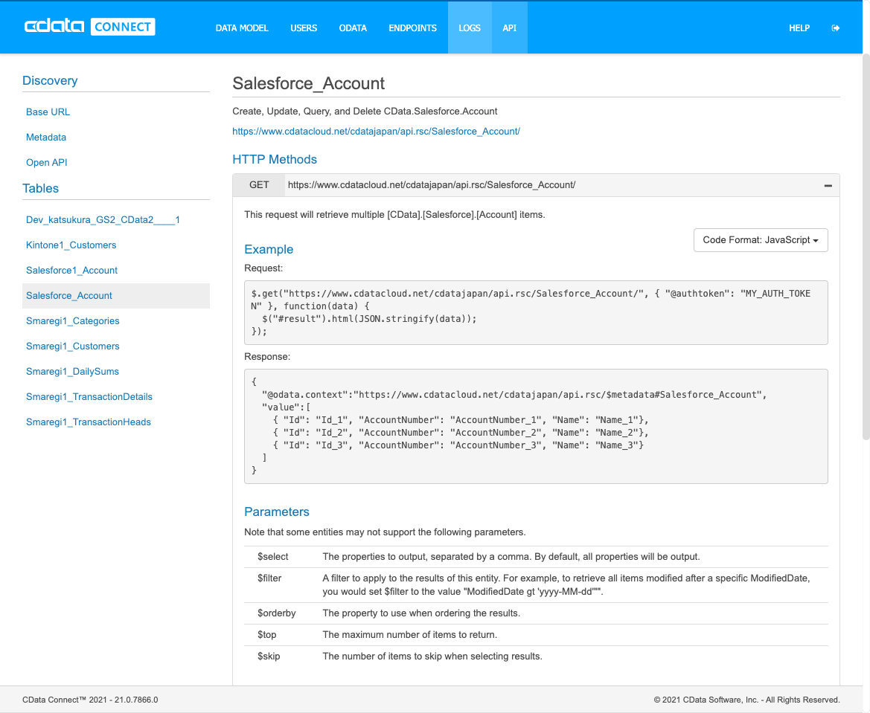The height and width of the screenshot is (713, 870).
Task: Click the page vertical scrollbar
Action: pos(866,247)
